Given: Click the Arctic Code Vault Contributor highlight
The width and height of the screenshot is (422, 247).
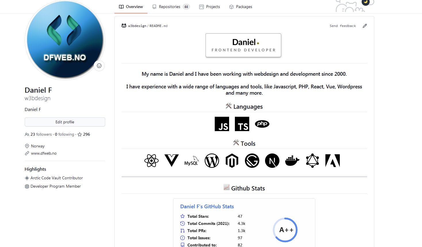Looking at the screenshot, I should pyautogui.click(x=57, y=178).
